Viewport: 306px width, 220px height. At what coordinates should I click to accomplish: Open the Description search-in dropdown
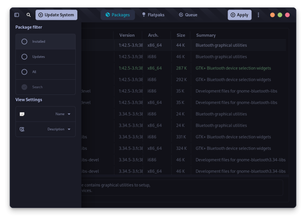[x=59, y=129]
